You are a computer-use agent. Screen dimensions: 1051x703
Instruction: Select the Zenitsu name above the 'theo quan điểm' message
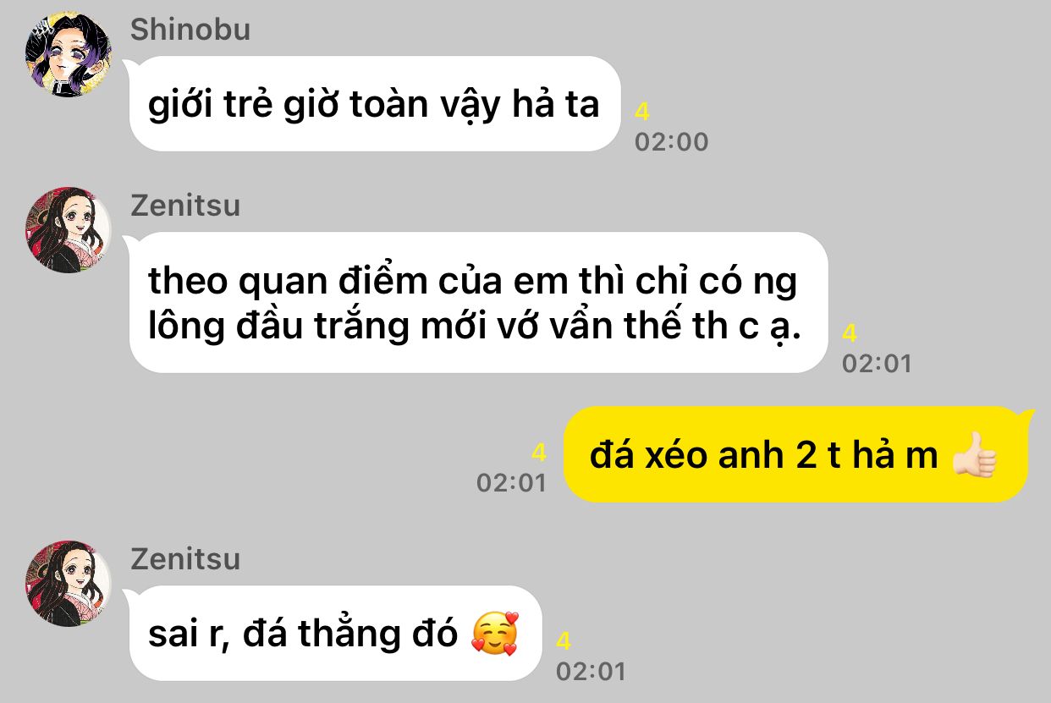(x=185, y=206)
